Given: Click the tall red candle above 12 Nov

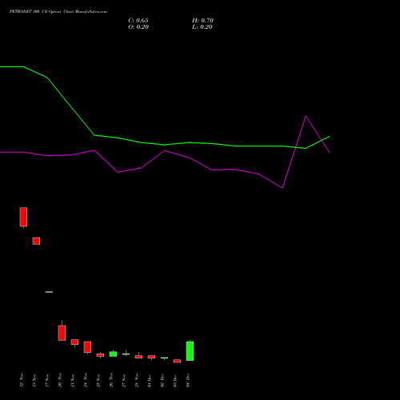Looking at the screenshot, I should (23, 217).
